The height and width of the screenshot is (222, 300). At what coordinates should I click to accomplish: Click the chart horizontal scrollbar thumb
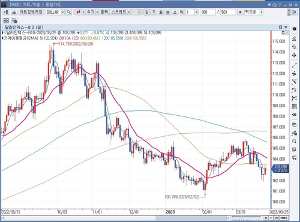pyautogui.click(x=191, y=218)
